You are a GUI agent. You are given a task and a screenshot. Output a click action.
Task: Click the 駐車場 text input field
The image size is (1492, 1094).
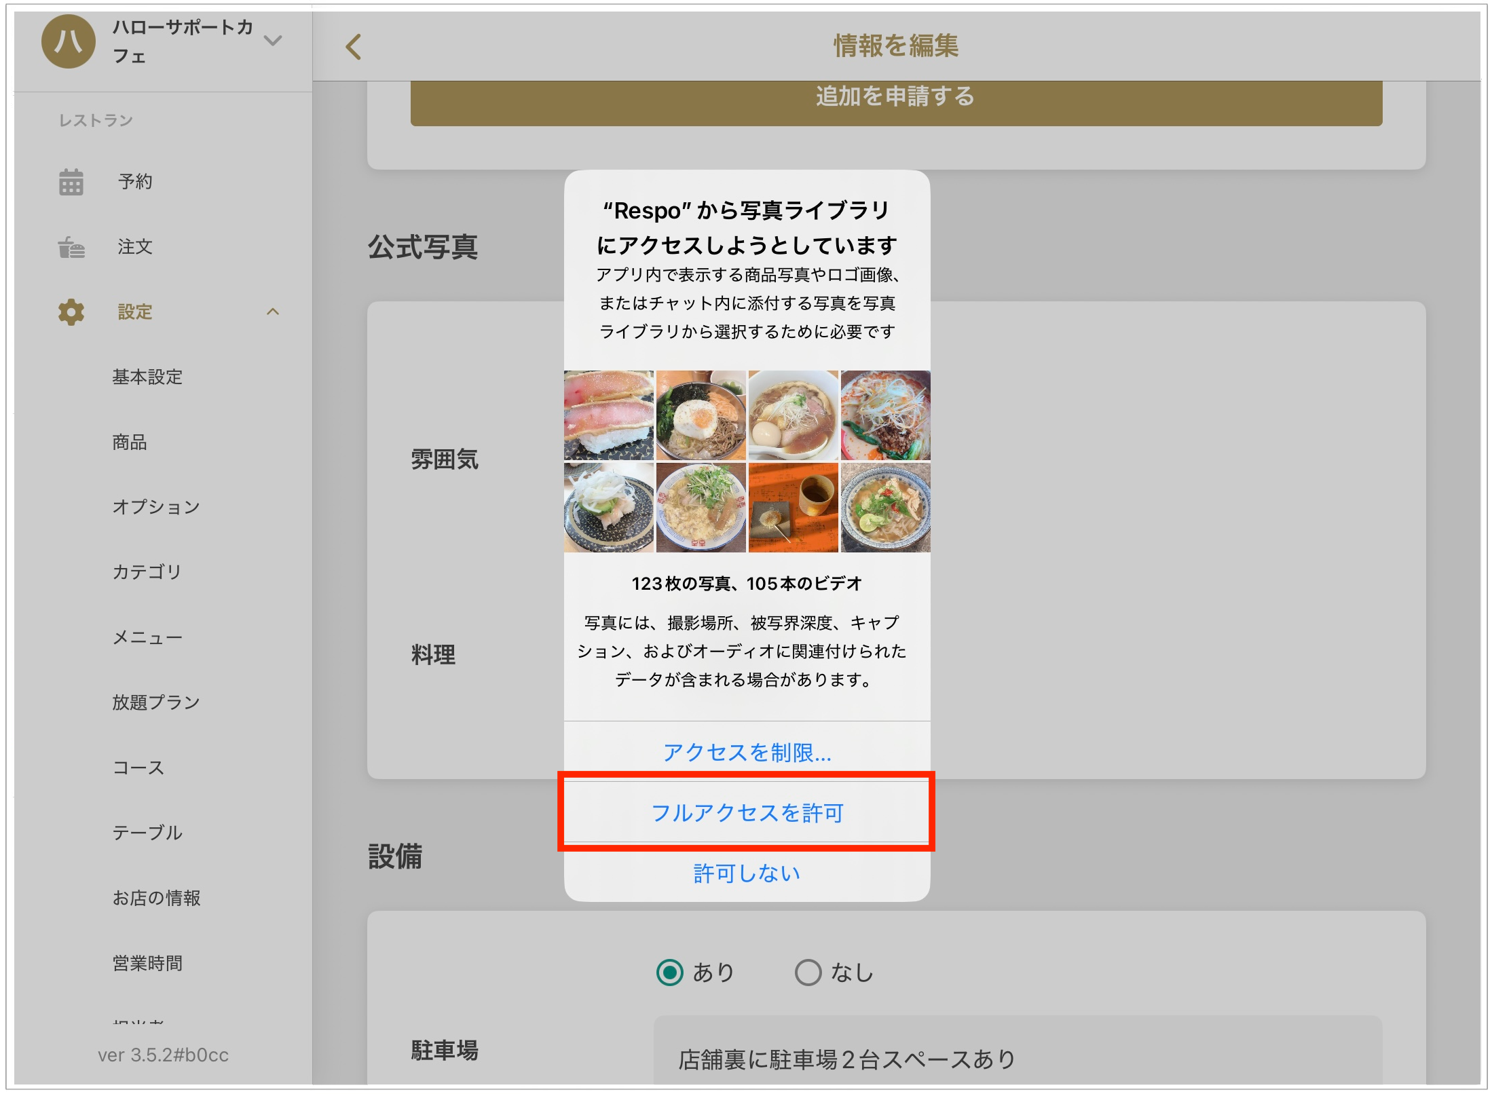point(1018,1051)
